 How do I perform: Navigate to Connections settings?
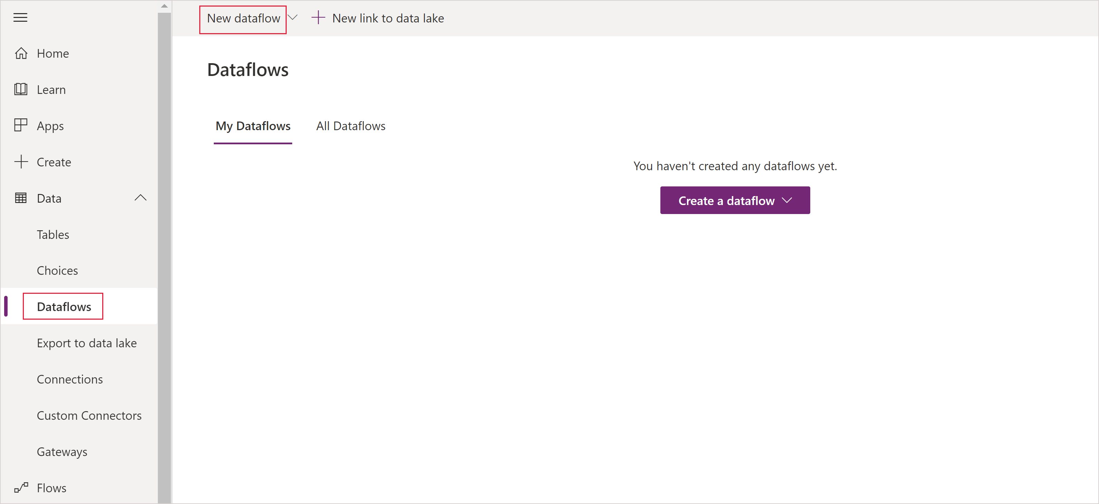[x=69, y=379]
